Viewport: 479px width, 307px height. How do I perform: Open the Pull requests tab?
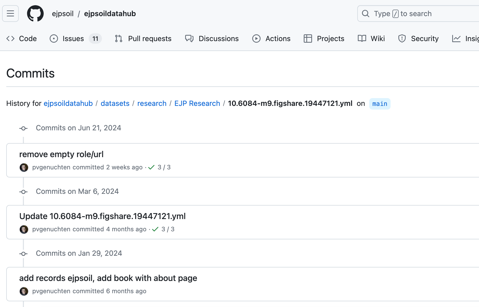click(x=143, y=39)
